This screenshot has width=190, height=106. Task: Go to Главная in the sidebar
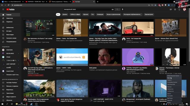click(10, 15)
